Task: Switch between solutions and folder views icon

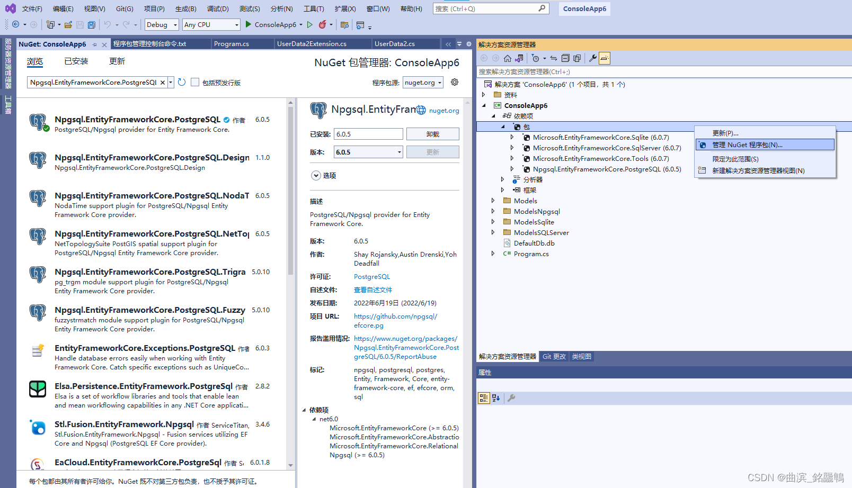Action: click(519, 58)
